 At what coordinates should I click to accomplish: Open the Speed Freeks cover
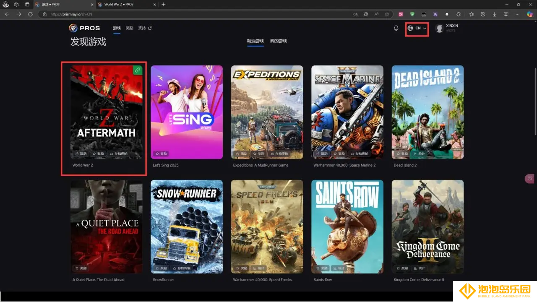click(x=267, y=226)
